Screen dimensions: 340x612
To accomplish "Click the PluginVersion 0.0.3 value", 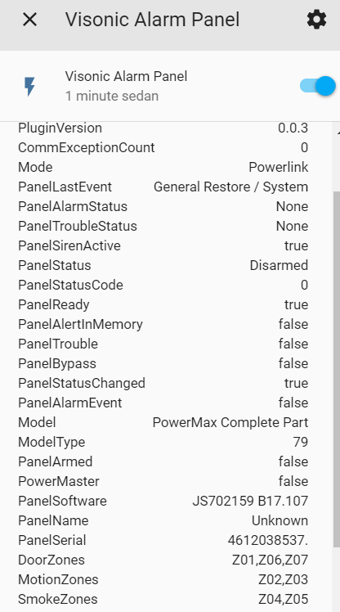I will (x=293, y=128).
